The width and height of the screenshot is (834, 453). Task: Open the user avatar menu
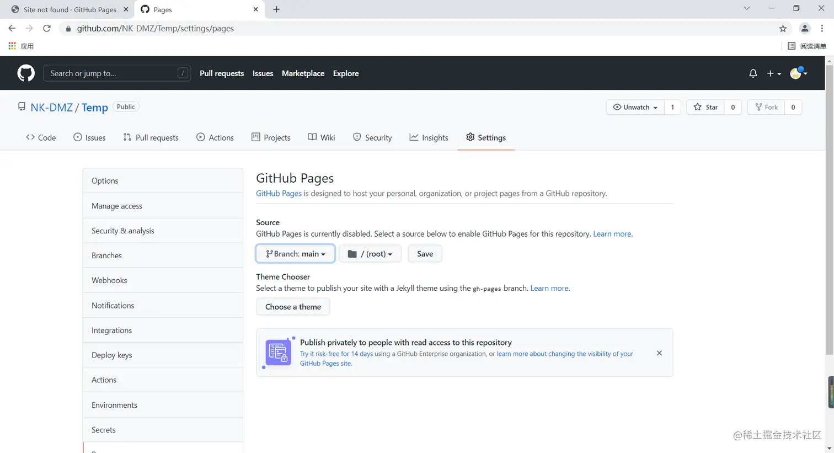coord(798,73)
